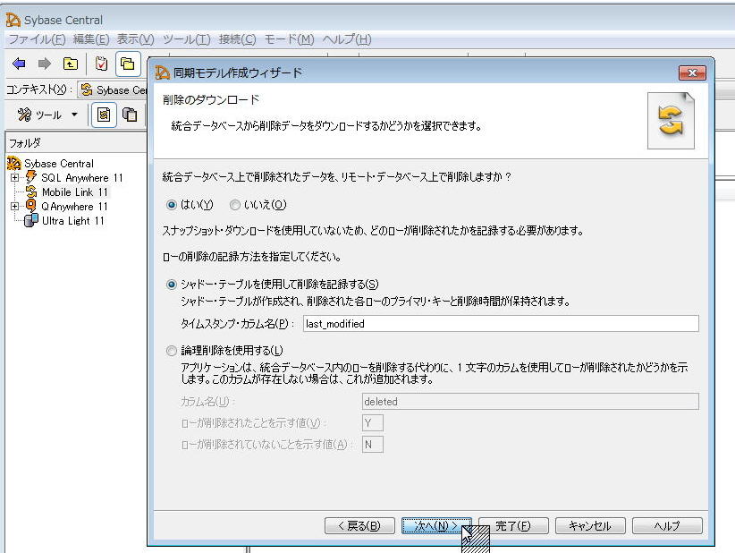Click the Ultra Light 11 plugin icon
The image size is (735, 553).
31,221
